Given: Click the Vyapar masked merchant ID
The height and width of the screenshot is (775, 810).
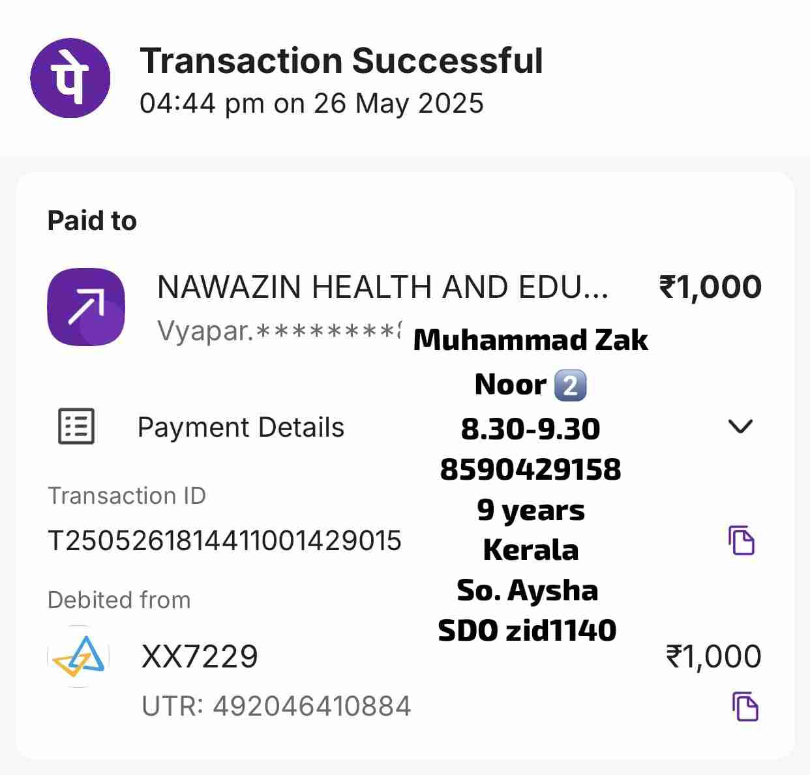Looking at the screenshot, I should (279, 331).
